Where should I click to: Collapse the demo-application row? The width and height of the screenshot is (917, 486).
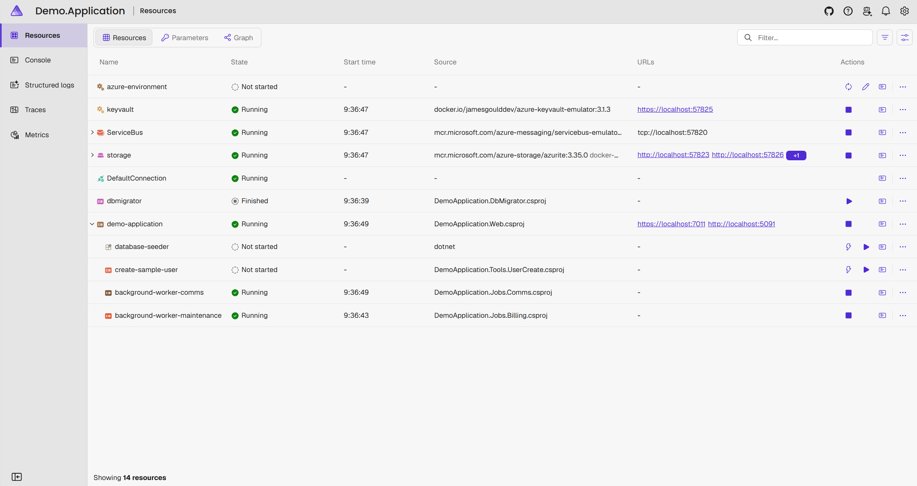point(92,224)
